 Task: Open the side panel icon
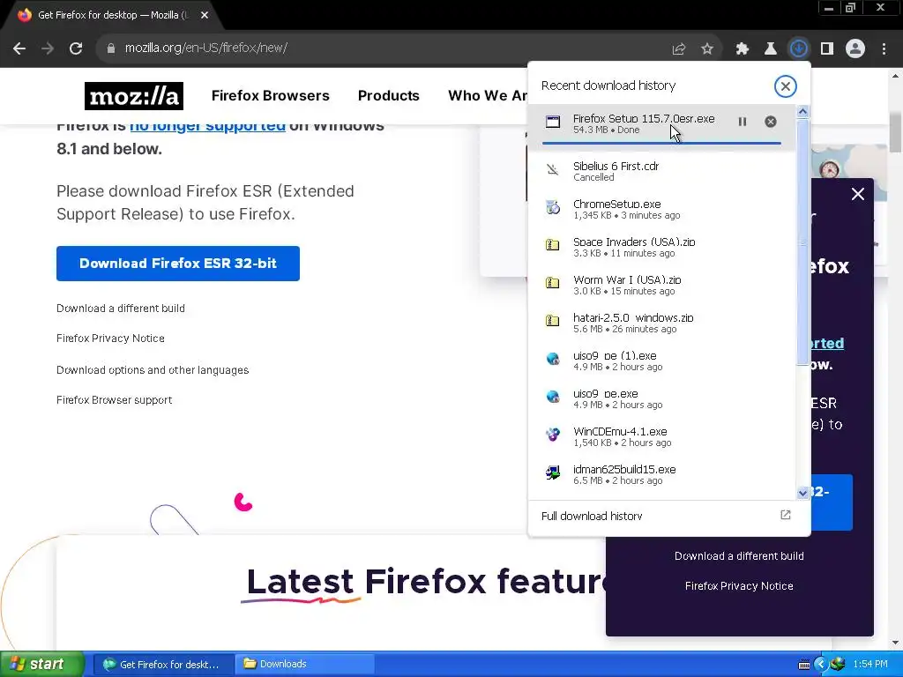[827, 49]
